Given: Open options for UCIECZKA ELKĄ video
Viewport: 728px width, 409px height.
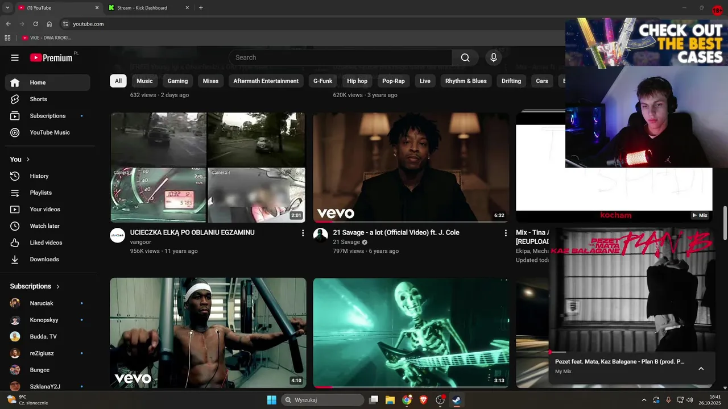Looking at the screenshot, I should [303, 233].
